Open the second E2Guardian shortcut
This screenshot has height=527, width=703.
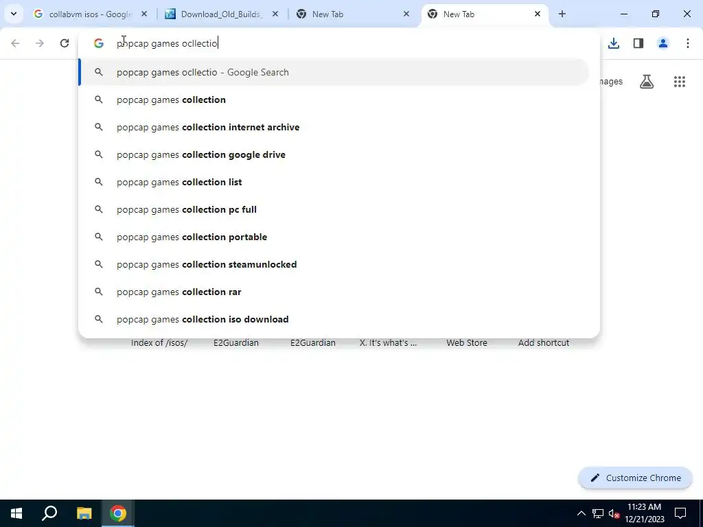click(313, 343)
